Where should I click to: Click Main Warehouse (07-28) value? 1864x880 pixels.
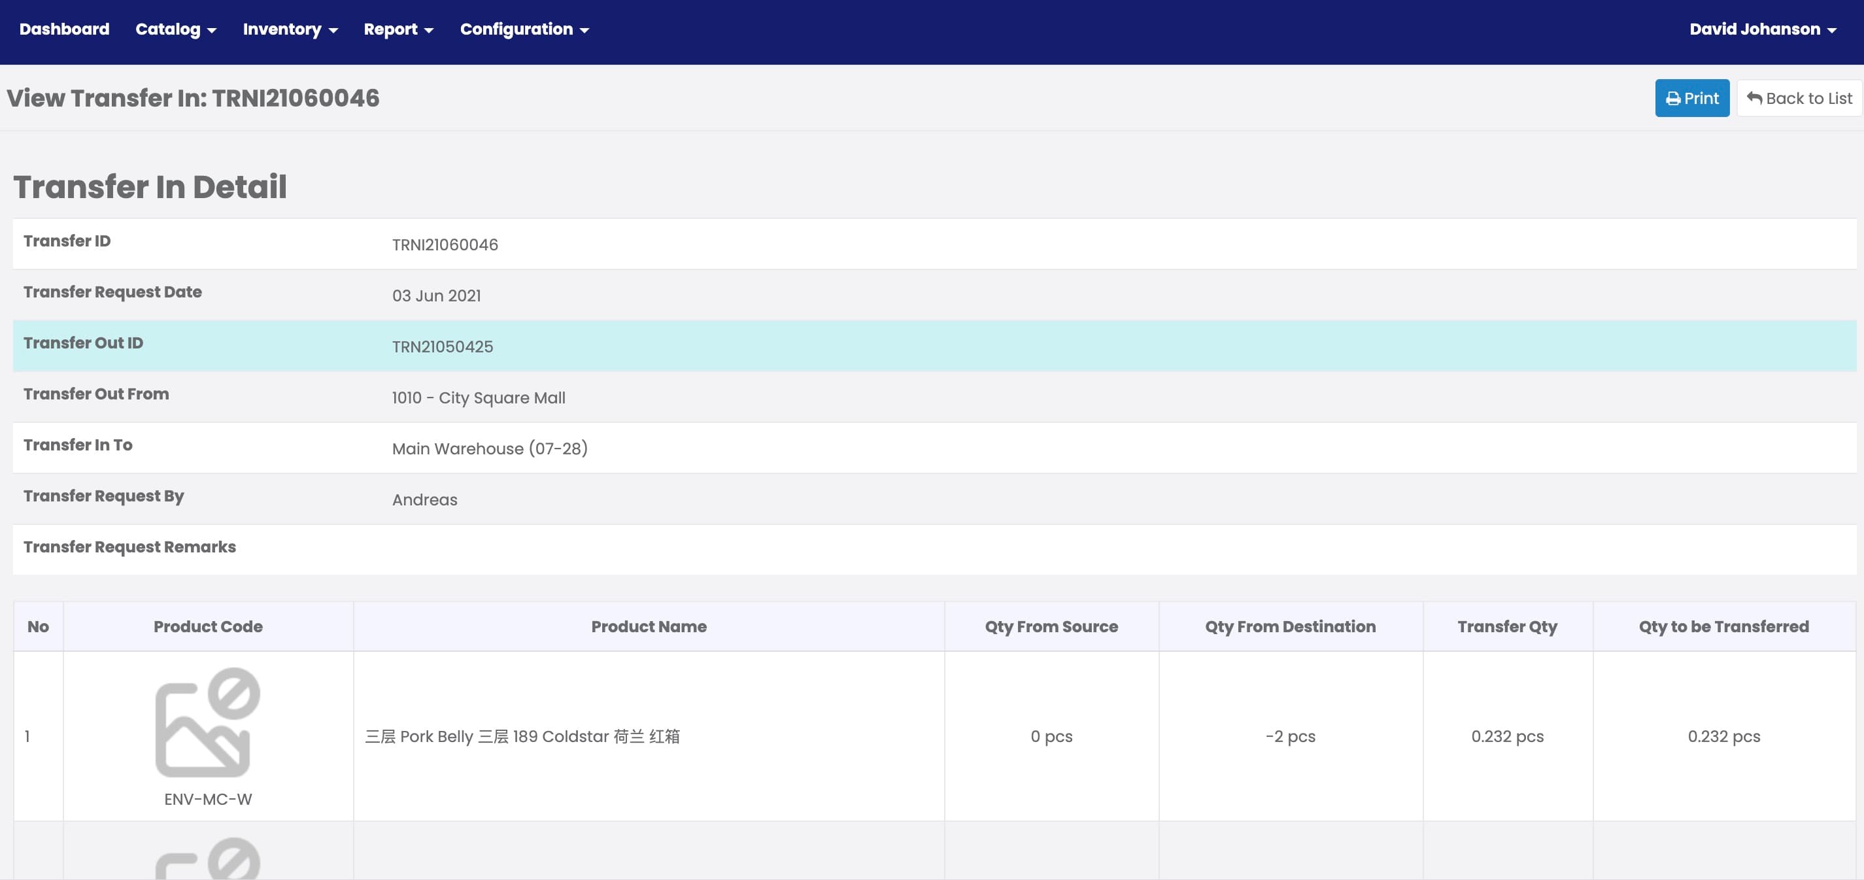[x=489, y=448]
